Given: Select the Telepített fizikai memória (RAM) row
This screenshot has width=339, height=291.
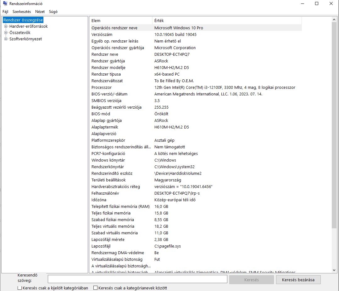Looking at the screenshot, I should coord(196,207).
